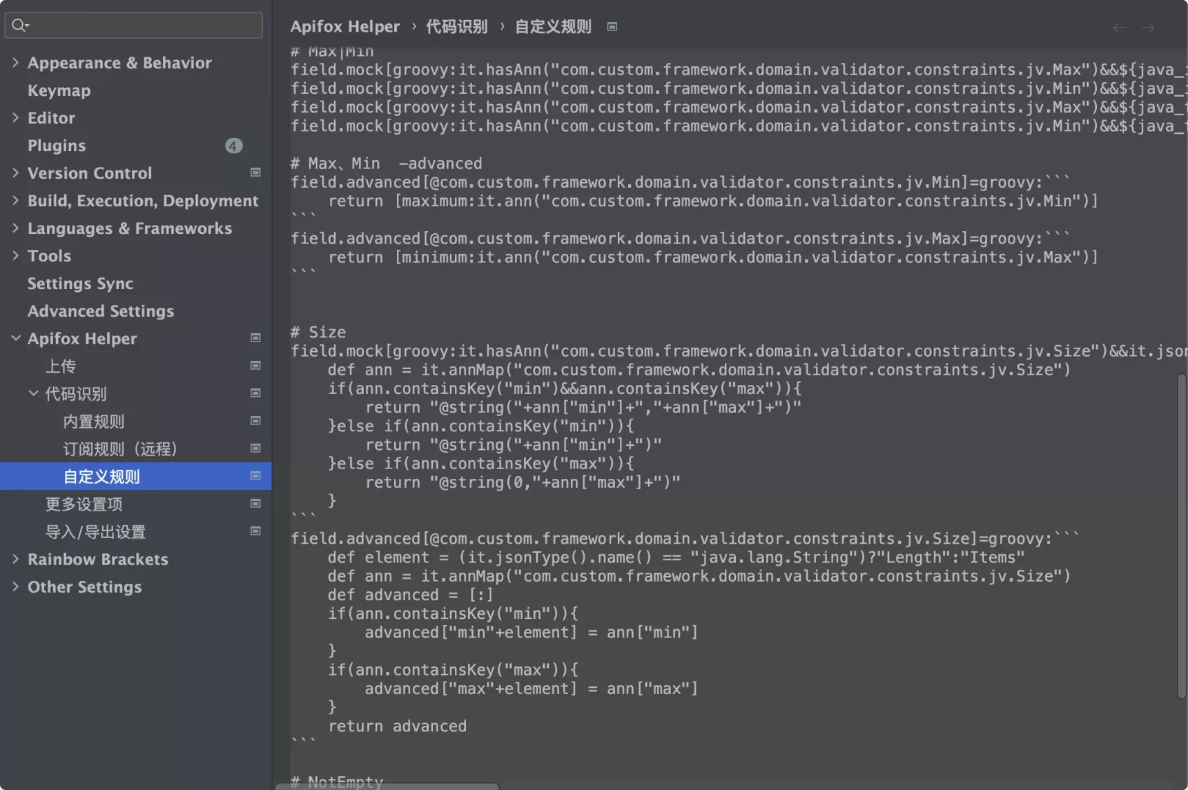The width and height of the screenshot is (1188, 790).
Task: Focus the settings search field
Action: click(134, 26)
